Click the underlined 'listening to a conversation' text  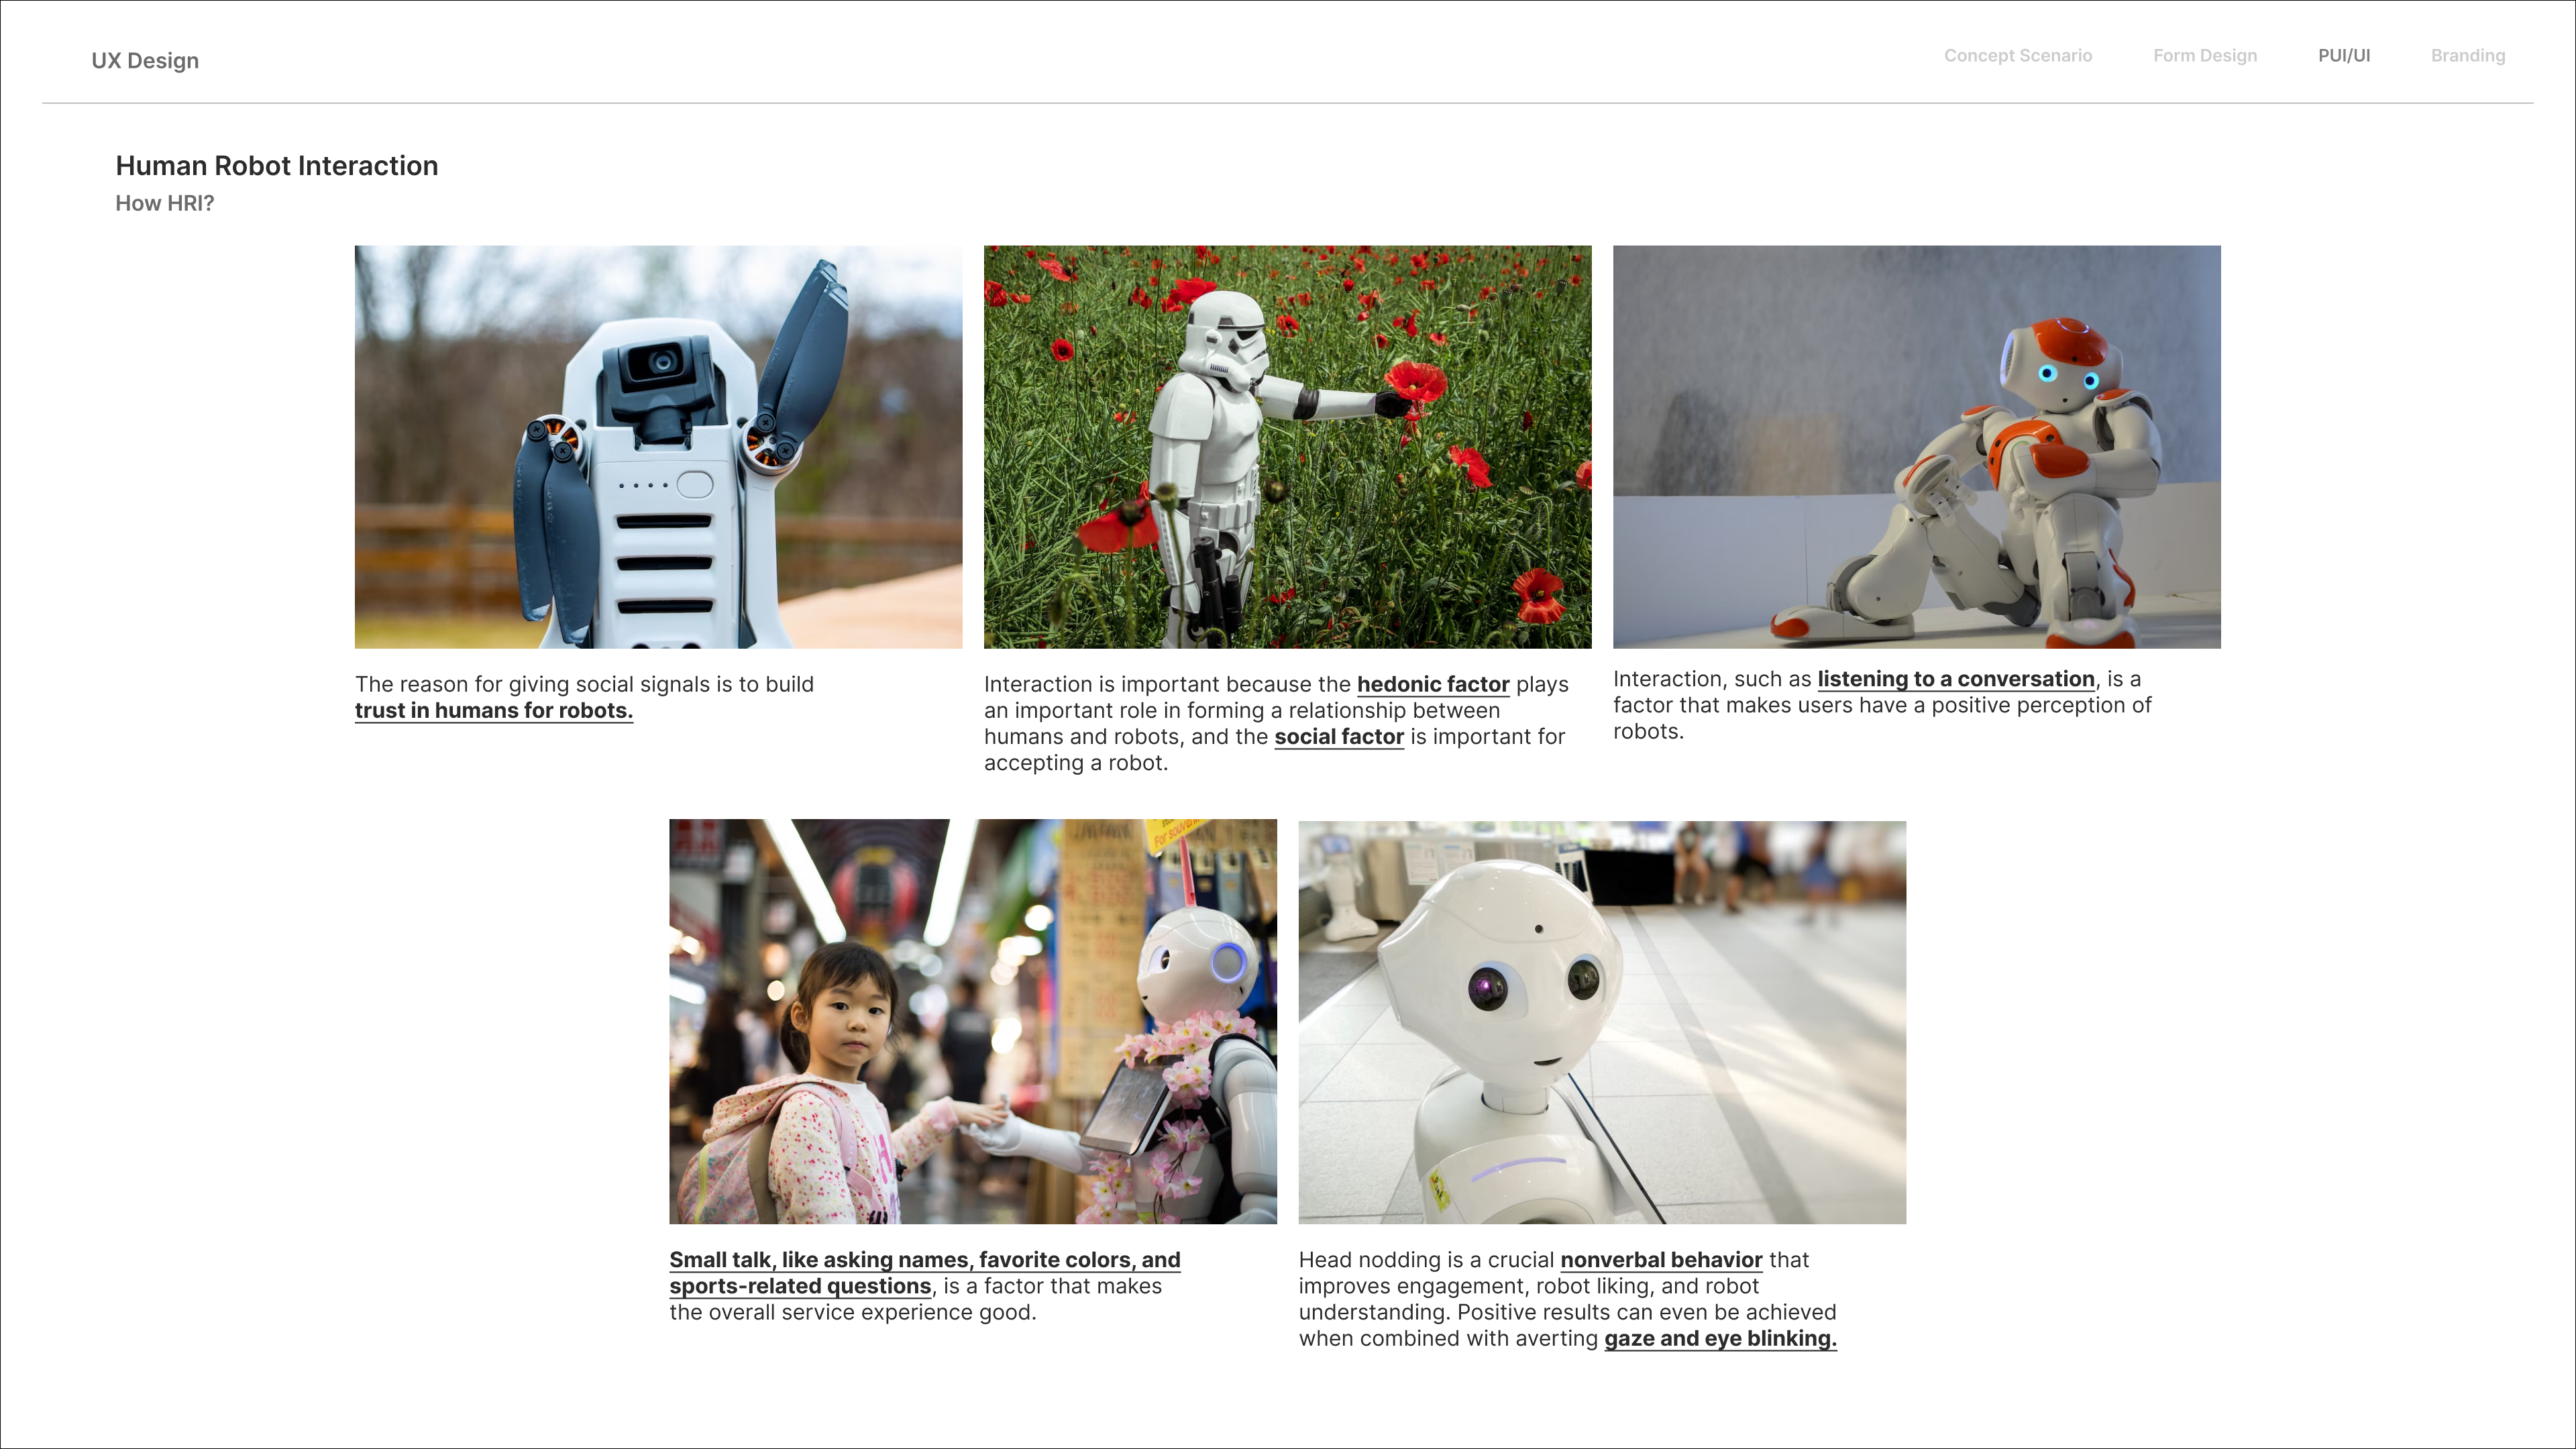pos(1956,680)
